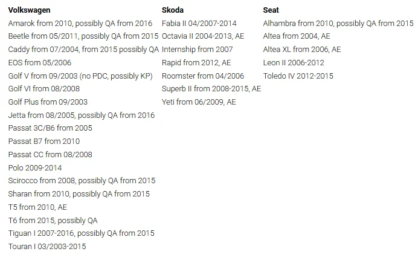This screenshot has height=260, width=415.
Task: Click the Alhambra from 2010 entry
Action: tap(338, 23)
